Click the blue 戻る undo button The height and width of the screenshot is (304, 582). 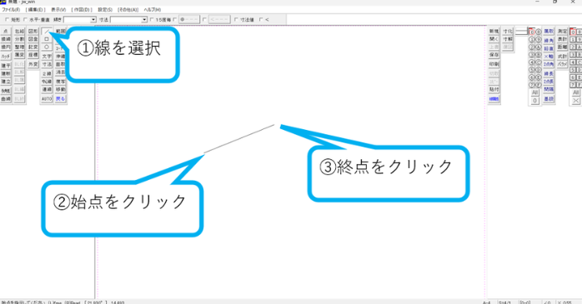[61, 99]
